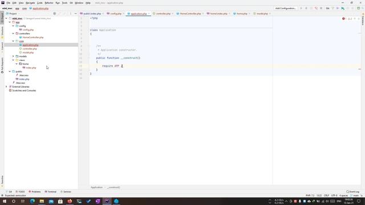
Task: Collapse the core folder
Action: pos(13,41)
